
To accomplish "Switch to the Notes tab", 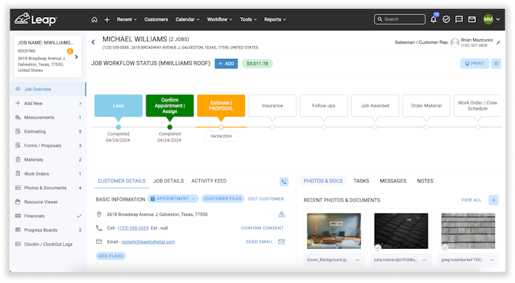I will click(x=425, y=181).
